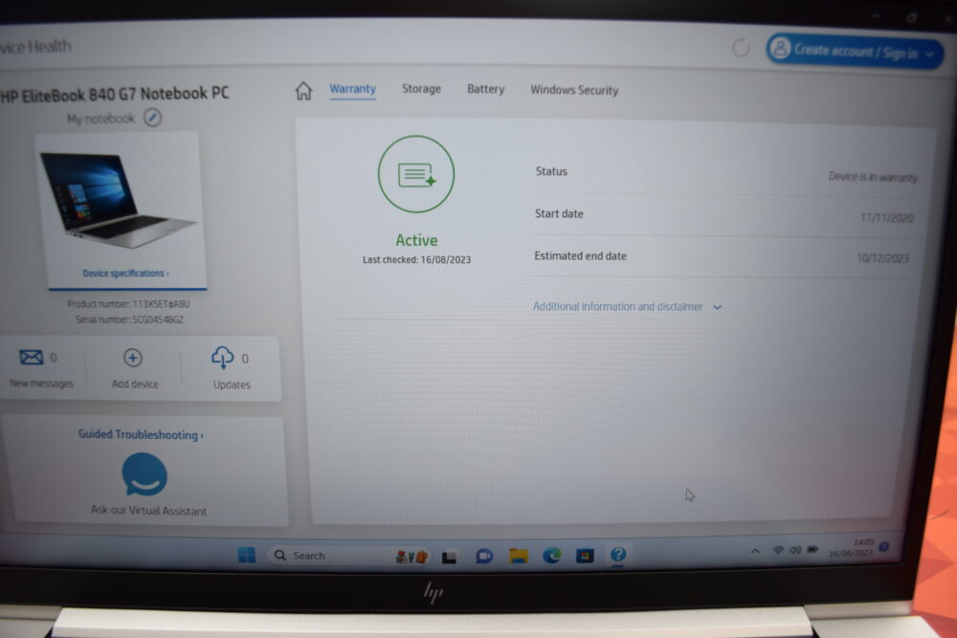Launch Microsoft Edge from taskbar
This screenshot has width=957, height=638.
552,556
